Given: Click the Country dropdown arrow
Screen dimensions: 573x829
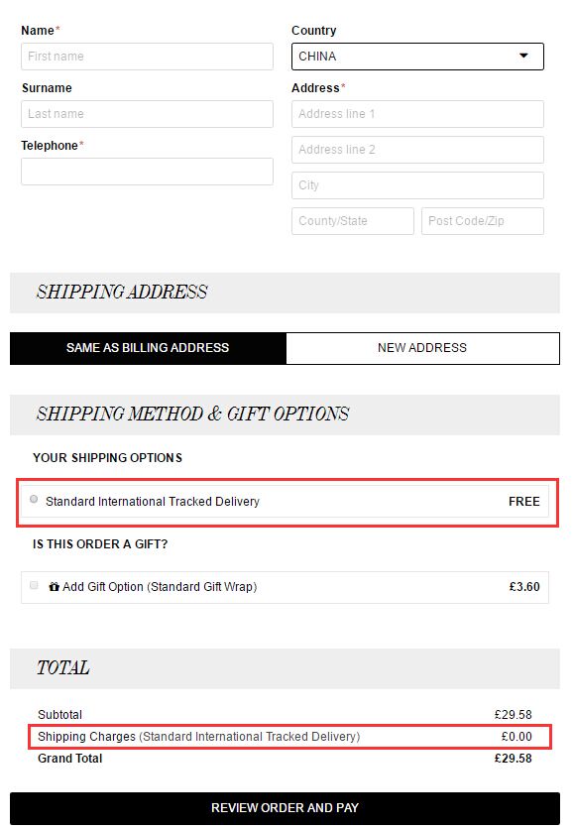Looking at the screenshot, I should pyautogui.click(x=523, y=56).
